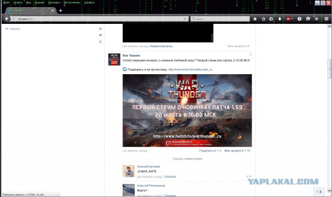Maximize the Firefox window
Viewport: 332px width, 197px height.
pos(323,3)
